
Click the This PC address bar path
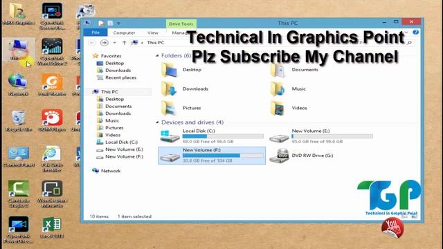click(x=155, y=43)
